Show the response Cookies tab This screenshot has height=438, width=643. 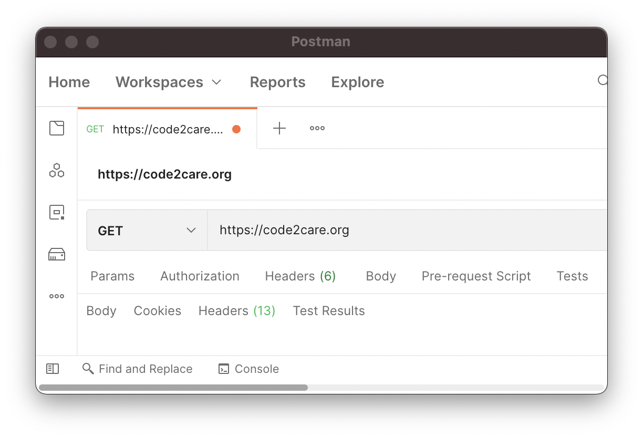157,311
